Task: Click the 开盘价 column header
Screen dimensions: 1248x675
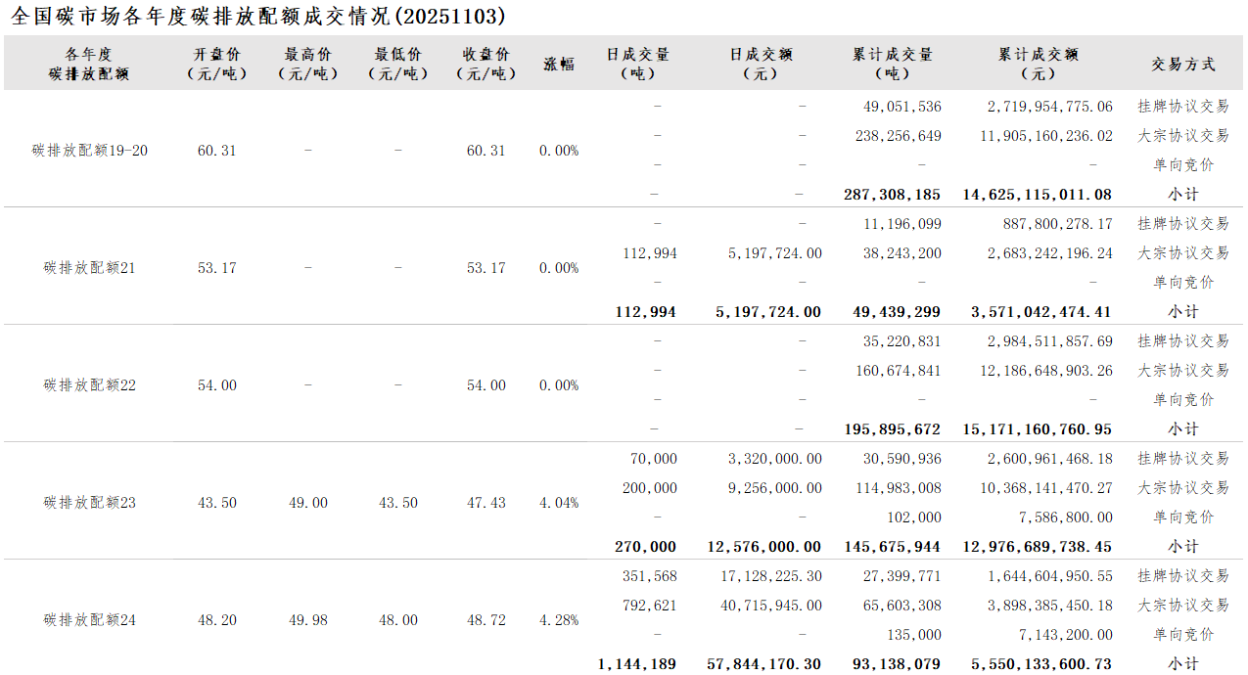Action: (x=216, y=64)
